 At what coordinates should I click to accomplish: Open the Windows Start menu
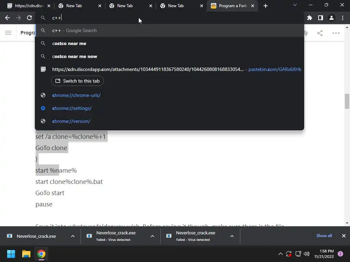11,254
